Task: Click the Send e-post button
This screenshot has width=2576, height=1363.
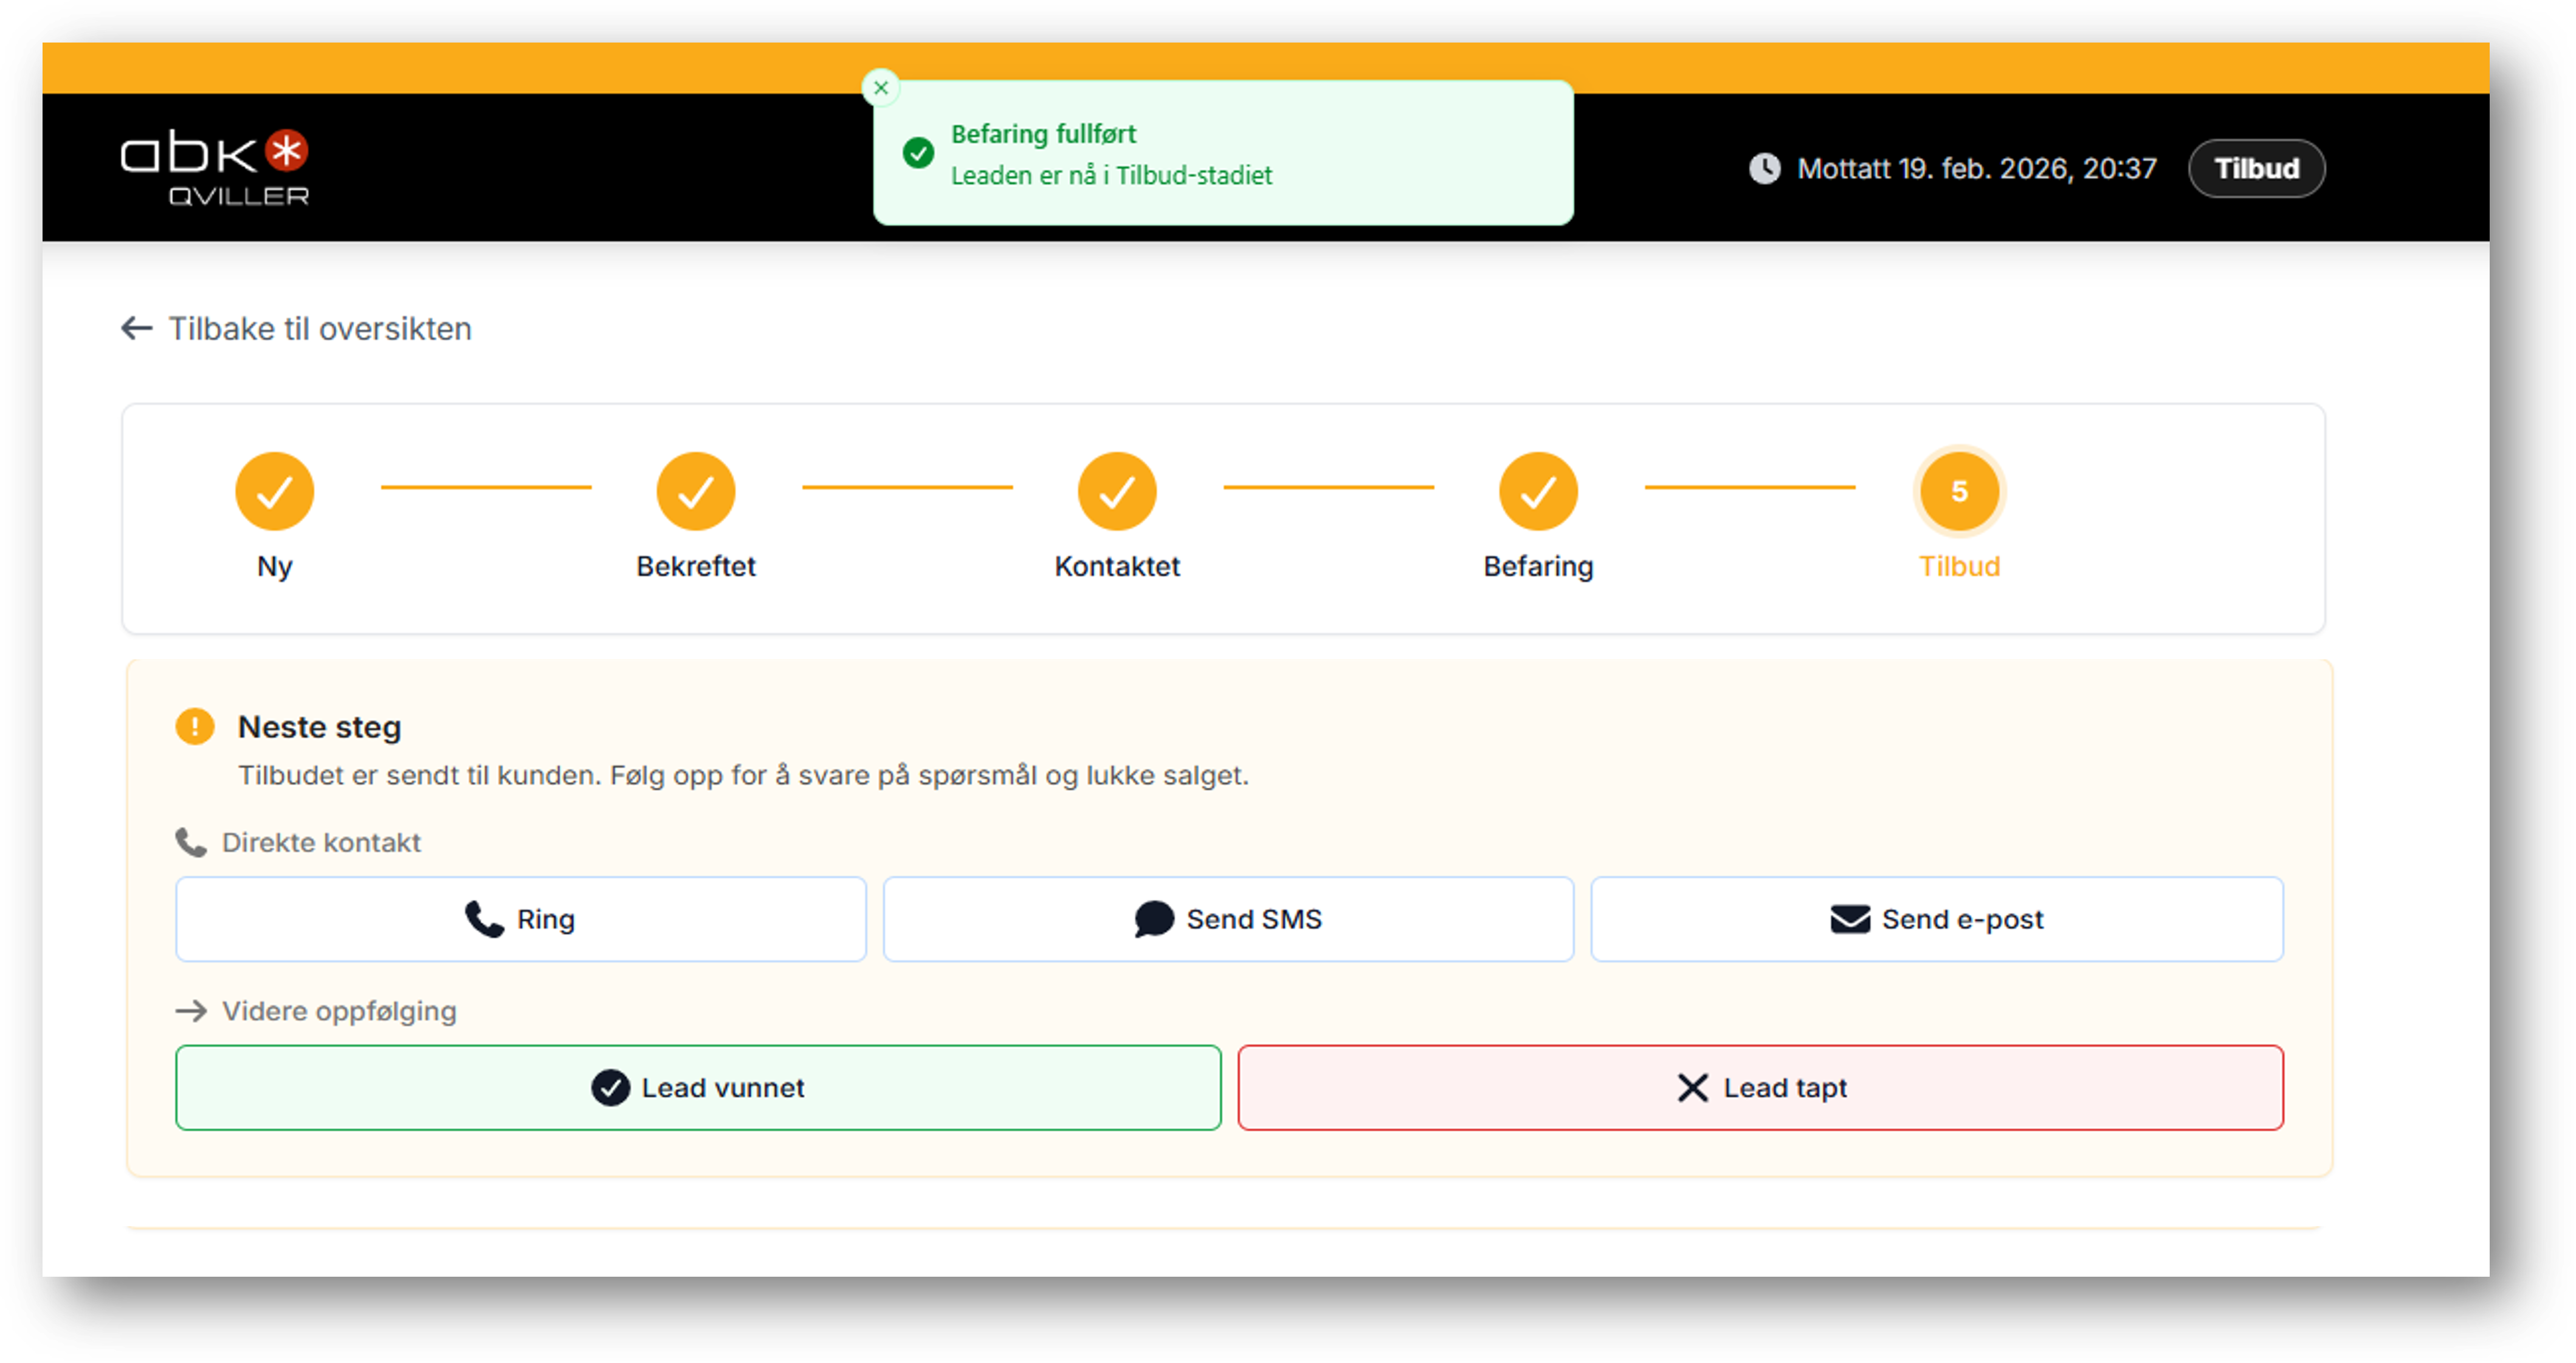Action: [1936, 919]
